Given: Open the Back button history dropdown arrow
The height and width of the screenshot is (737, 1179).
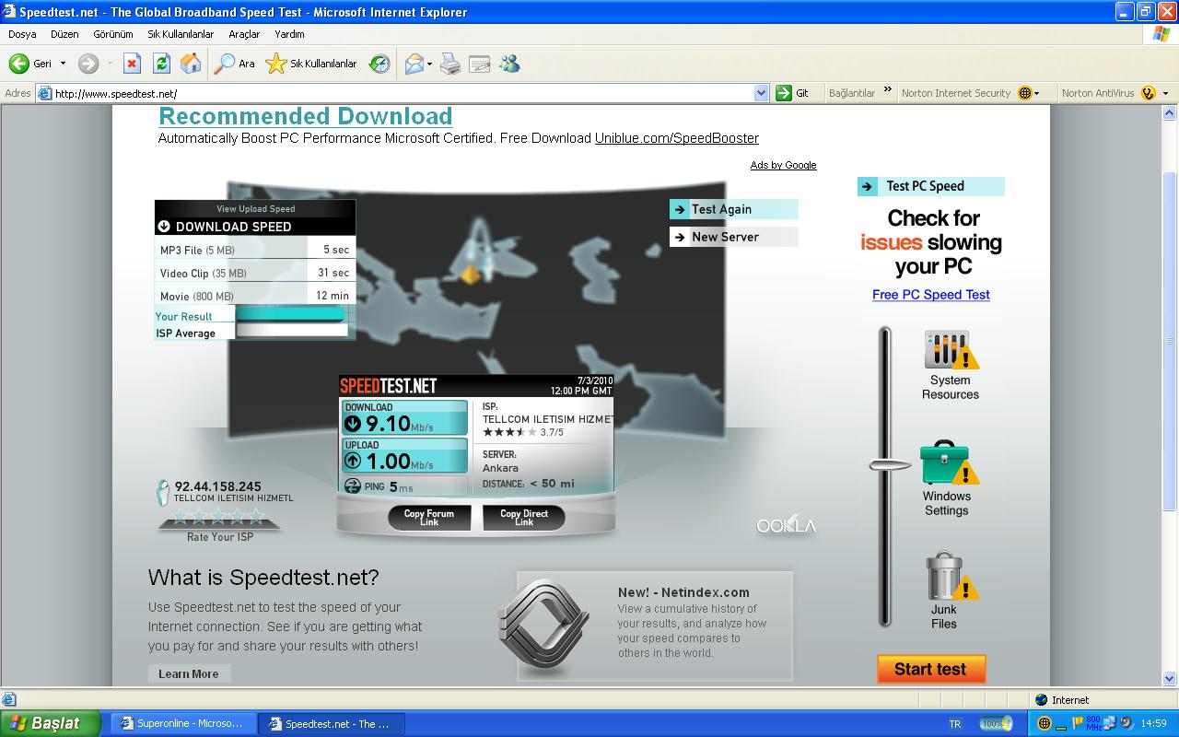Looking at the screenshot, I should pos(63,64).
